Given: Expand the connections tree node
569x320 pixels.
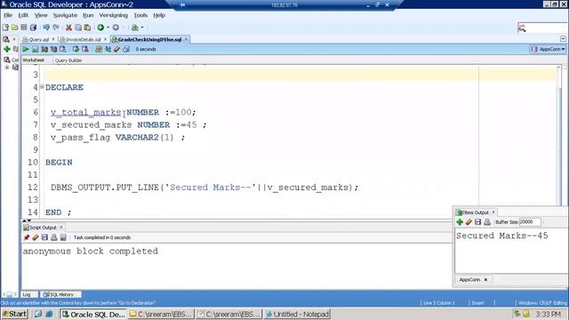Looking at the screenshot, I should click(6, 68).
